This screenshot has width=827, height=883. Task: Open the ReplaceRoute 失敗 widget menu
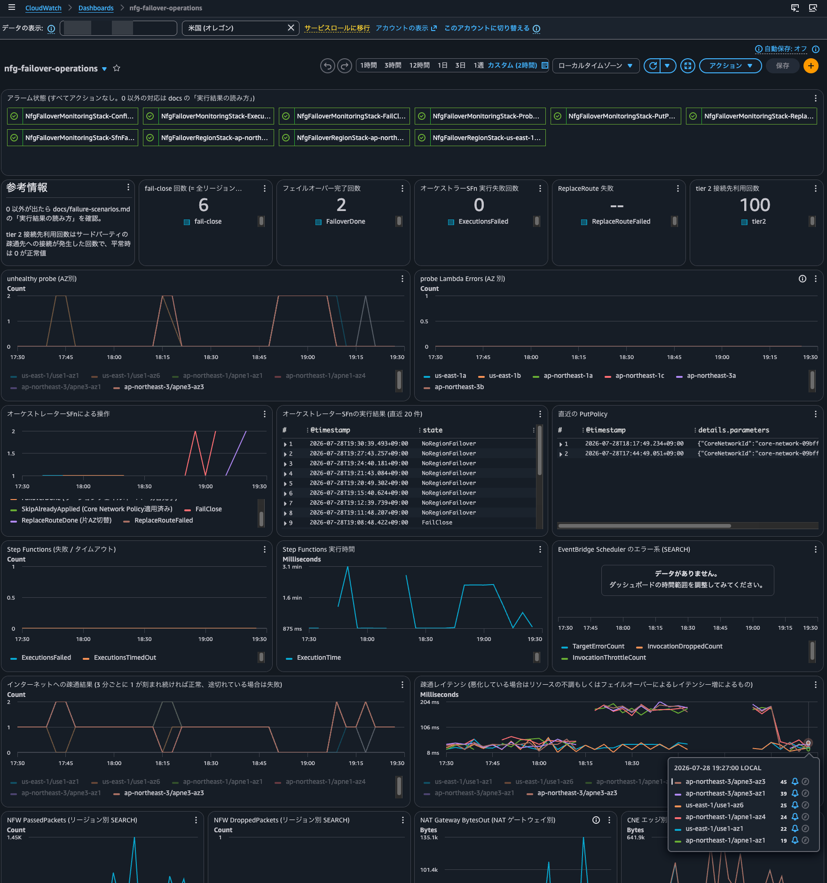[677, 188]
